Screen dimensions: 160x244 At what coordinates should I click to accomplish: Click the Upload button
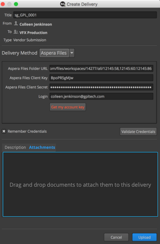pos(145,237)
